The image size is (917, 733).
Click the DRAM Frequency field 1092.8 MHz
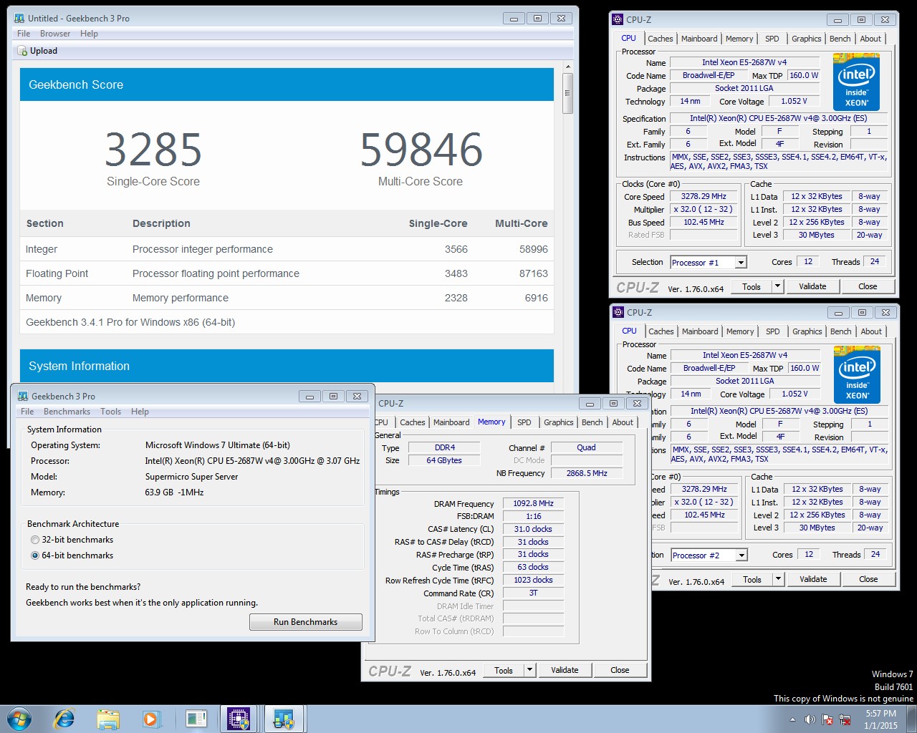point(533,503)
